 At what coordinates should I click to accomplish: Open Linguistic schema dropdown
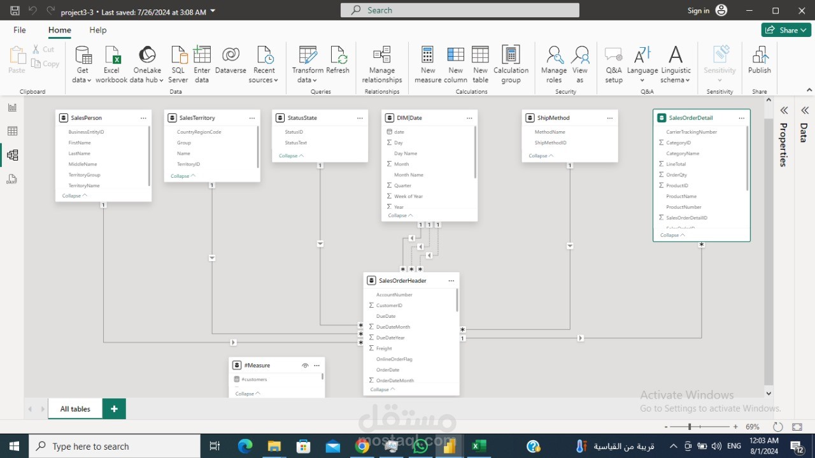point(676,64)
